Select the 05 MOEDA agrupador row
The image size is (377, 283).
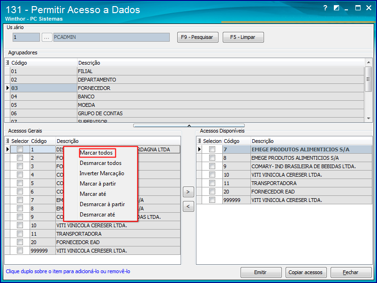[184, 105]
